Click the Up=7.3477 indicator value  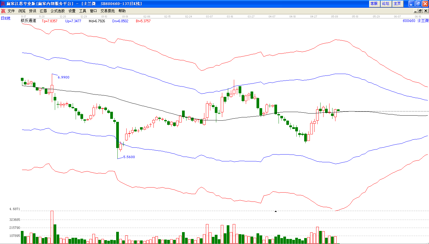[x=73, y=21]
